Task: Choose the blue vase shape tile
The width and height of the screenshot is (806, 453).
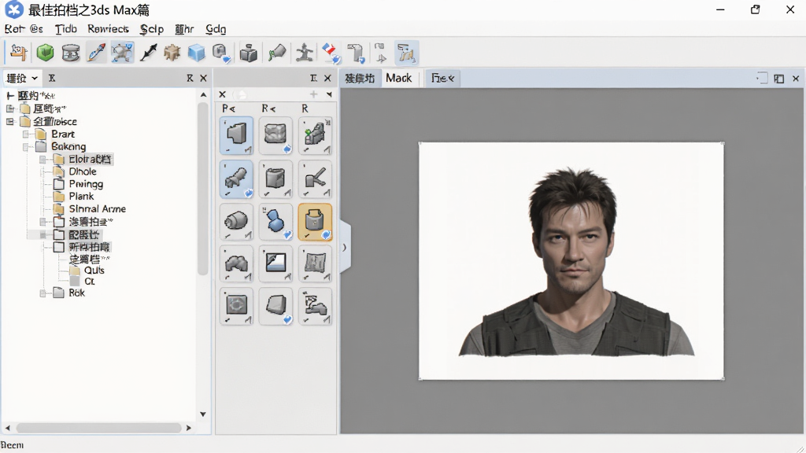Action: point(275,222)
